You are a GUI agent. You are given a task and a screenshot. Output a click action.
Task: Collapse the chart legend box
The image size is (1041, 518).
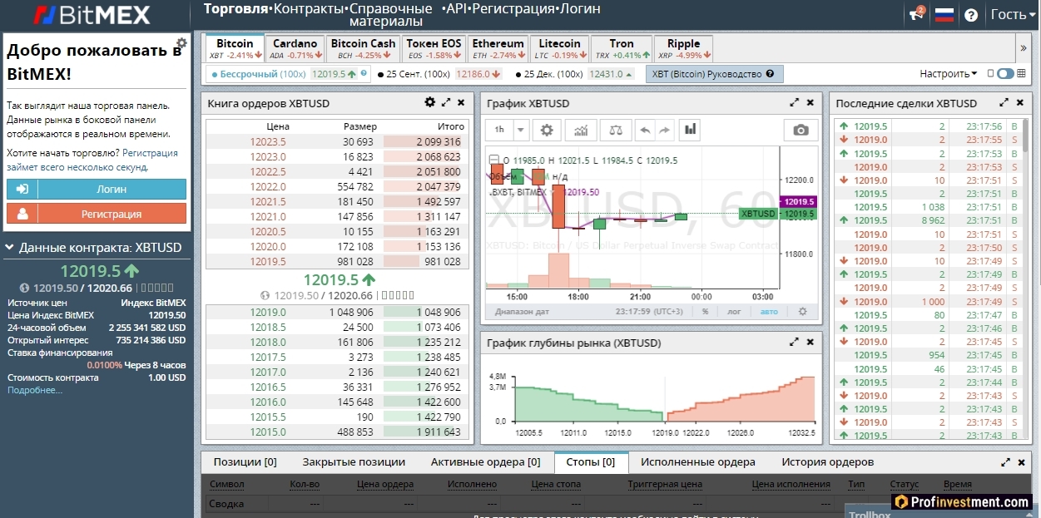[494, 160]
